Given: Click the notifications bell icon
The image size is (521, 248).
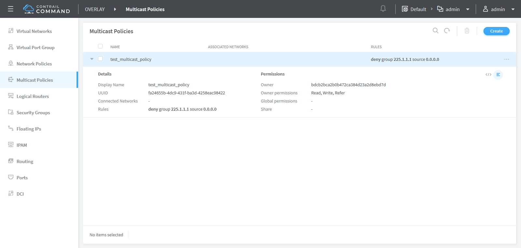Looking at the screenshot, I should click(383, 9).
